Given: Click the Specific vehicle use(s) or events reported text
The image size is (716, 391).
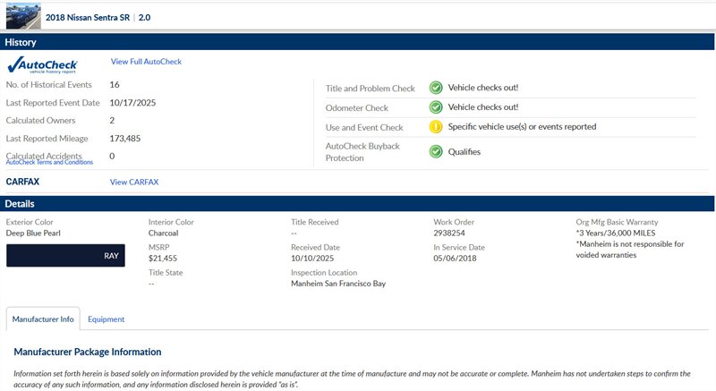Looking at the screenshot, I should [x=522, y=127].
